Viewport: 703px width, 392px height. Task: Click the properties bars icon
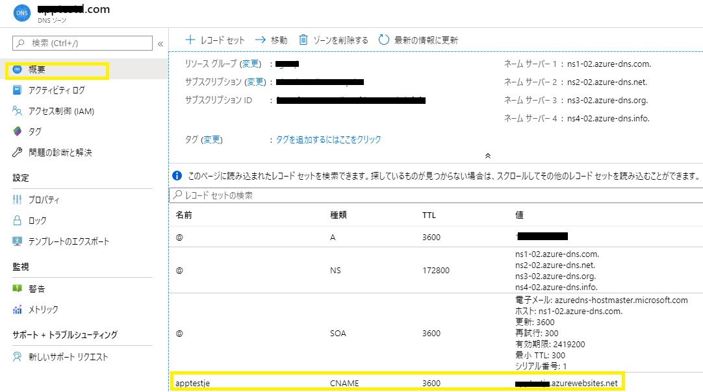[x=17, y=200]
